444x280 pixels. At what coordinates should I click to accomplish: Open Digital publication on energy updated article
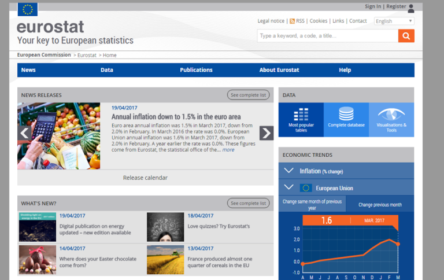click(95, 229)
